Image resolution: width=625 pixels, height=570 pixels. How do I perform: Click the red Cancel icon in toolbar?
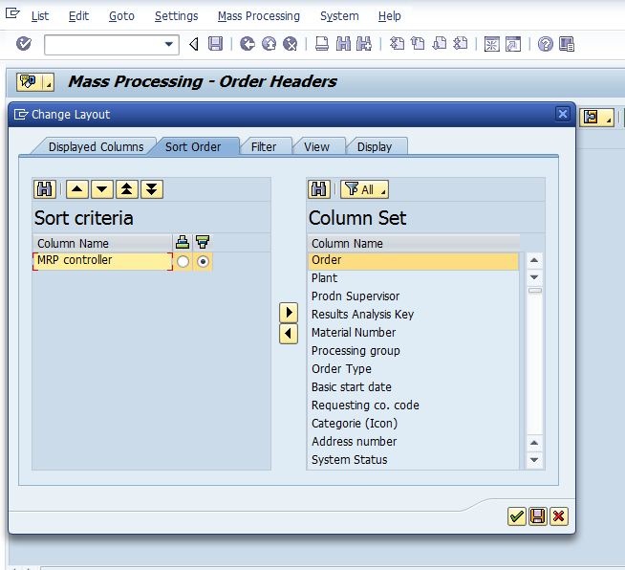(x=291, y=43)
